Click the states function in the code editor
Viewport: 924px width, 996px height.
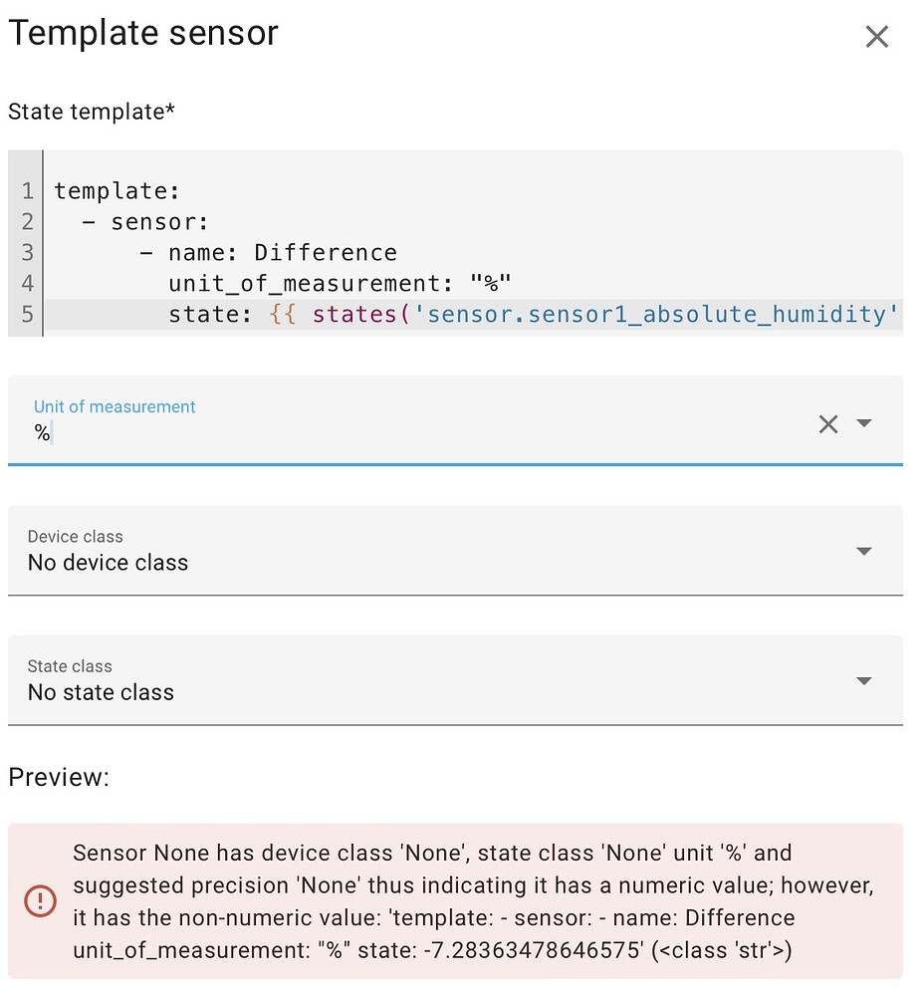click(352, 314)
